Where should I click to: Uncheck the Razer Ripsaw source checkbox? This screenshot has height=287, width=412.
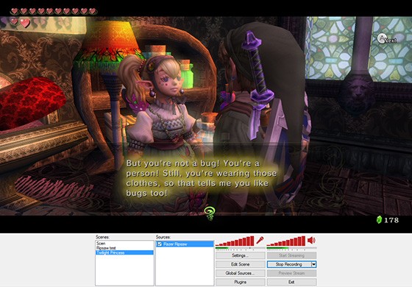[159, 244]
